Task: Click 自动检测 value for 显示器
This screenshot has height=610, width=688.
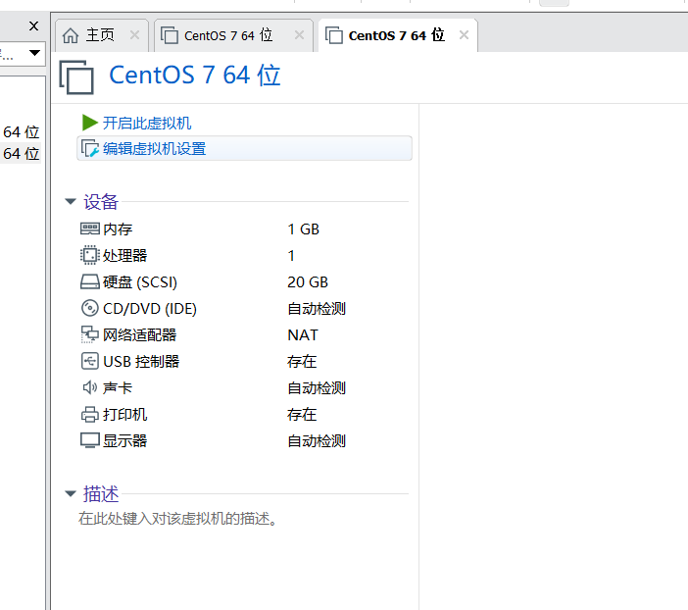Action: 317,441
